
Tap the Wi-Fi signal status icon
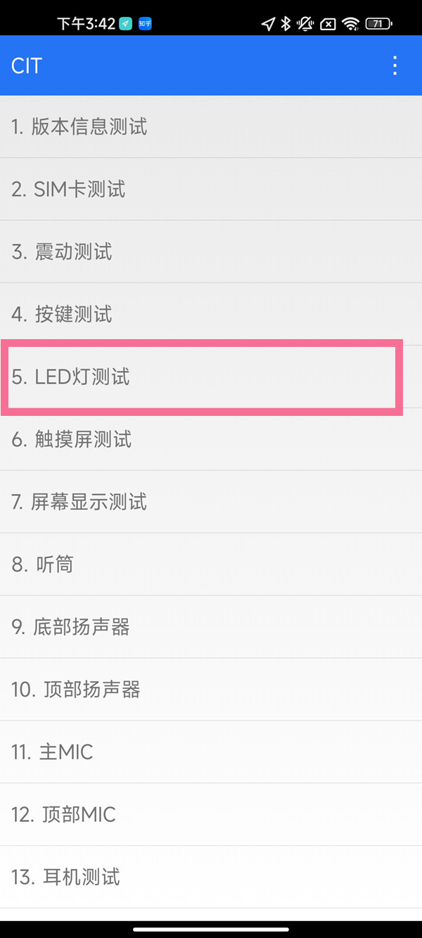tap(350, 24)
